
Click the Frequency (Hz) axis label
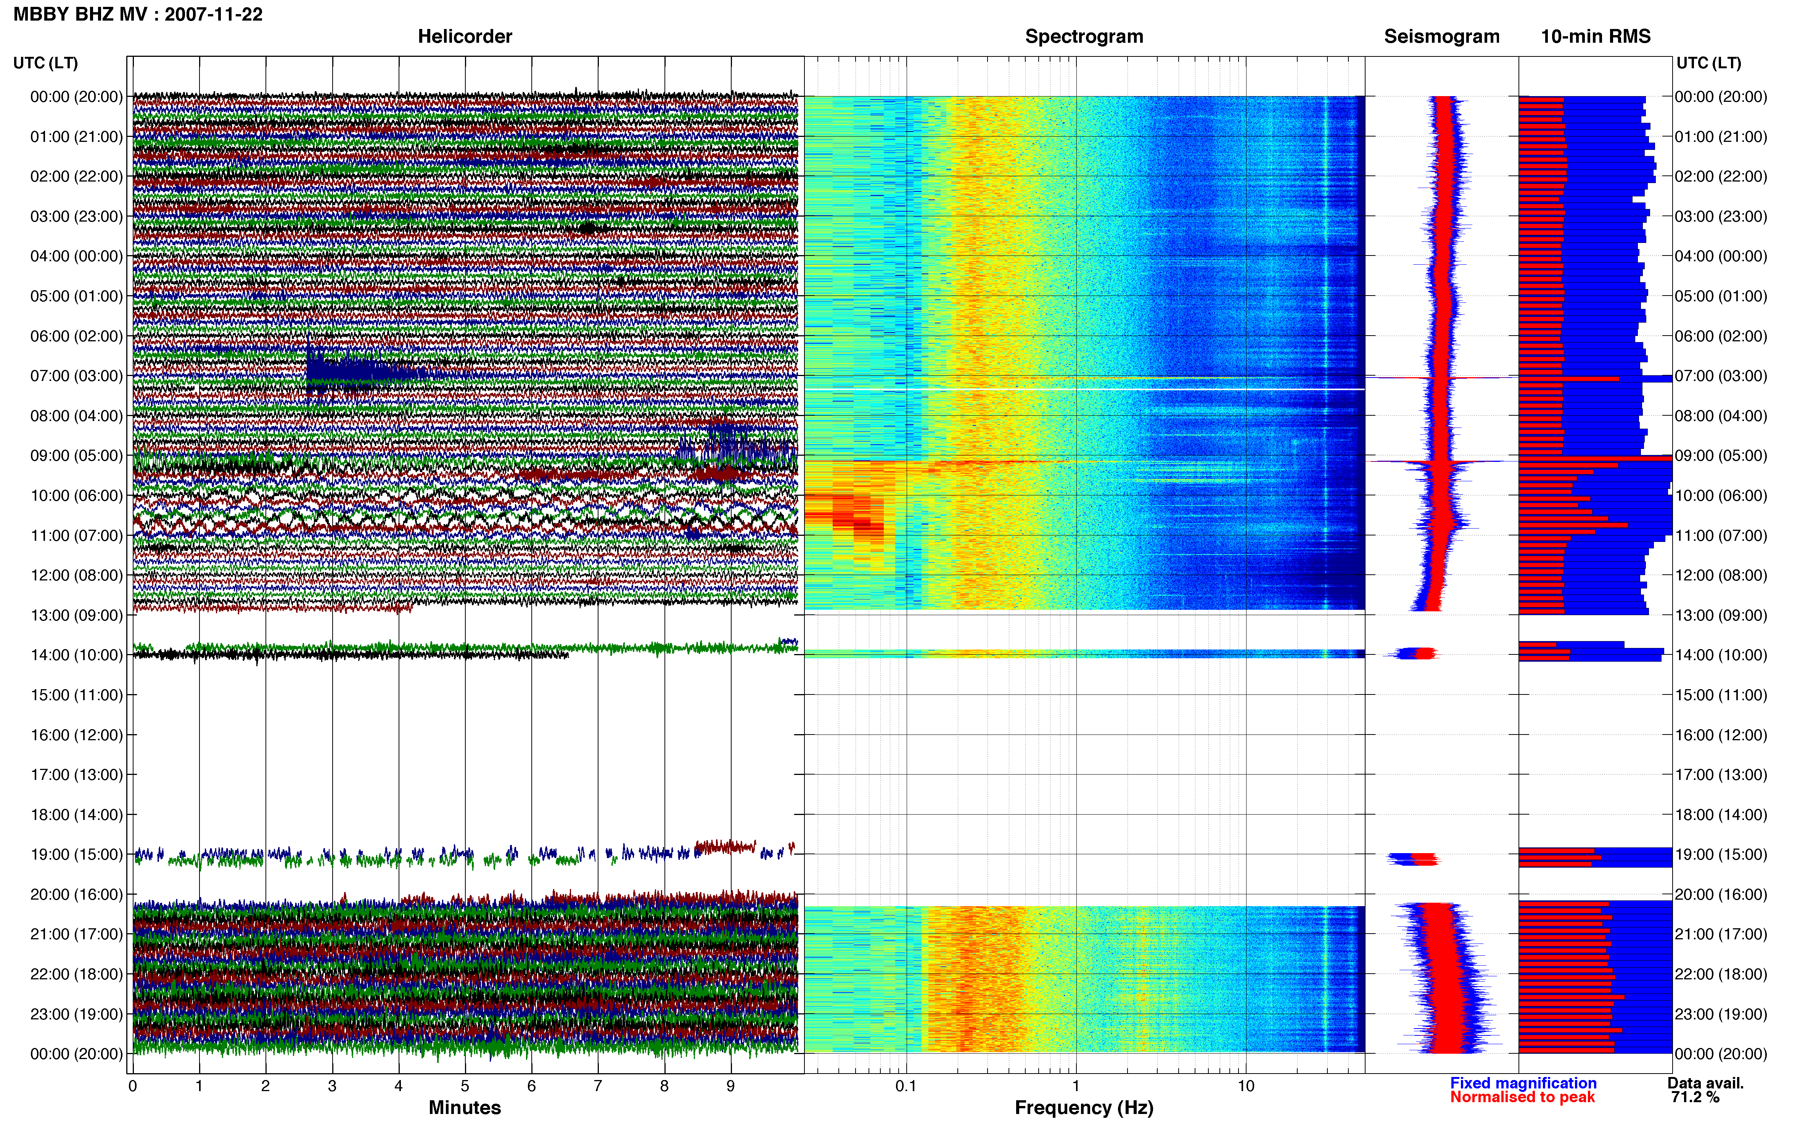[1084, 1107]
